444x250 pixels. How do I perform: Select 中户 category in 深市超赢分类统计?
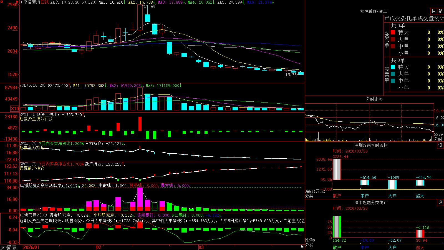pyautogui.click(x=365, y=247)
